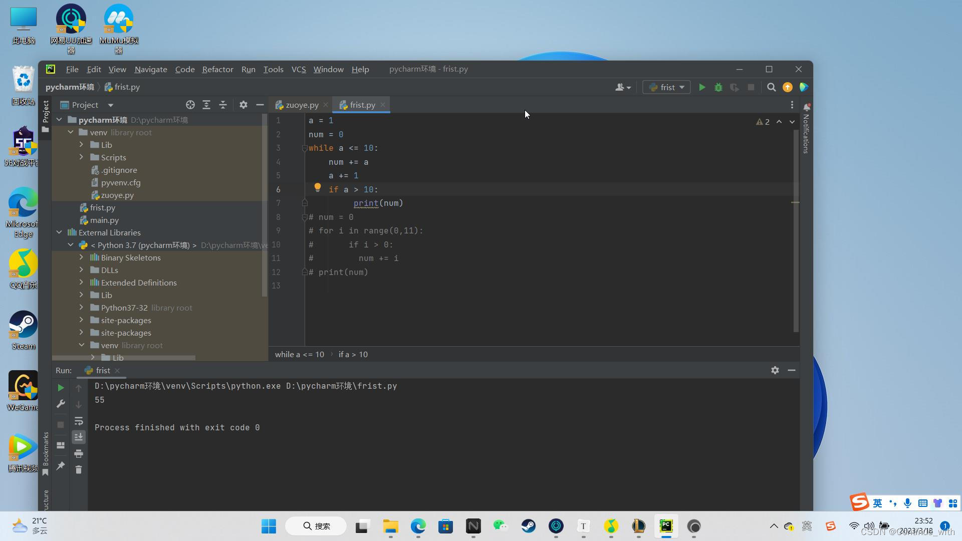
Task: Expand Extended Definitions node
Action: point(81,283)
